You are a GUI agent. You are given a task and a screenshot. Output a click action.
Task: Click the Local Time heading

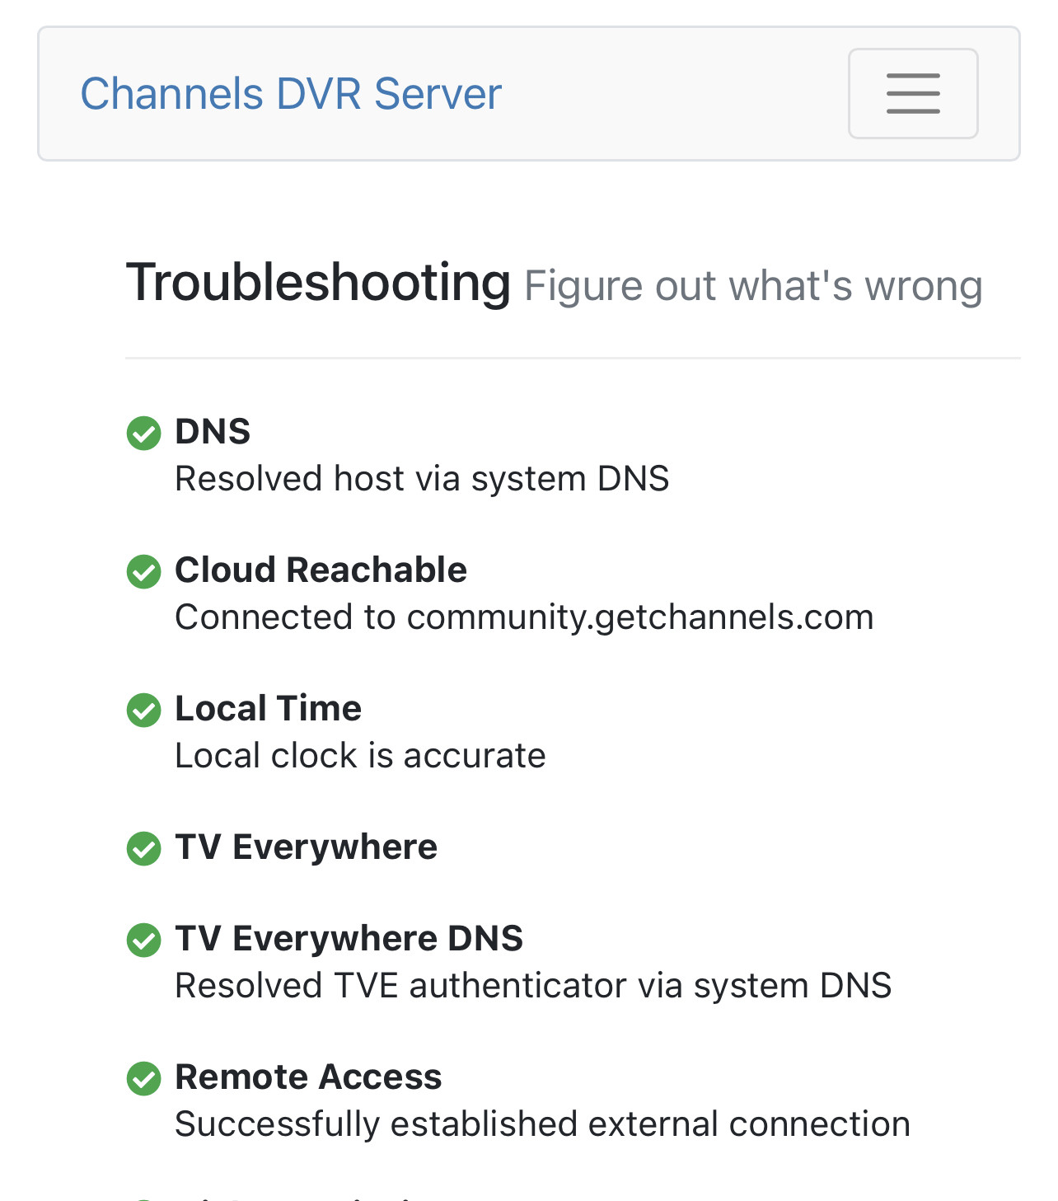(x=268, y=708)
